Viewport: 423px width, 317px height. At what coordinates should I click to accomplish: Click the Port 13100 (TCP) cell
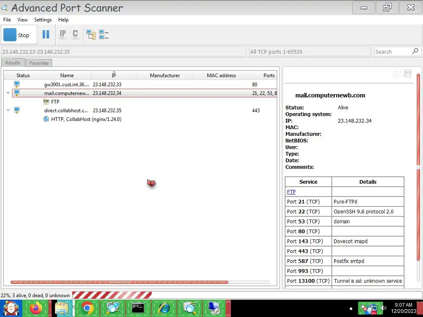(308, 281)
